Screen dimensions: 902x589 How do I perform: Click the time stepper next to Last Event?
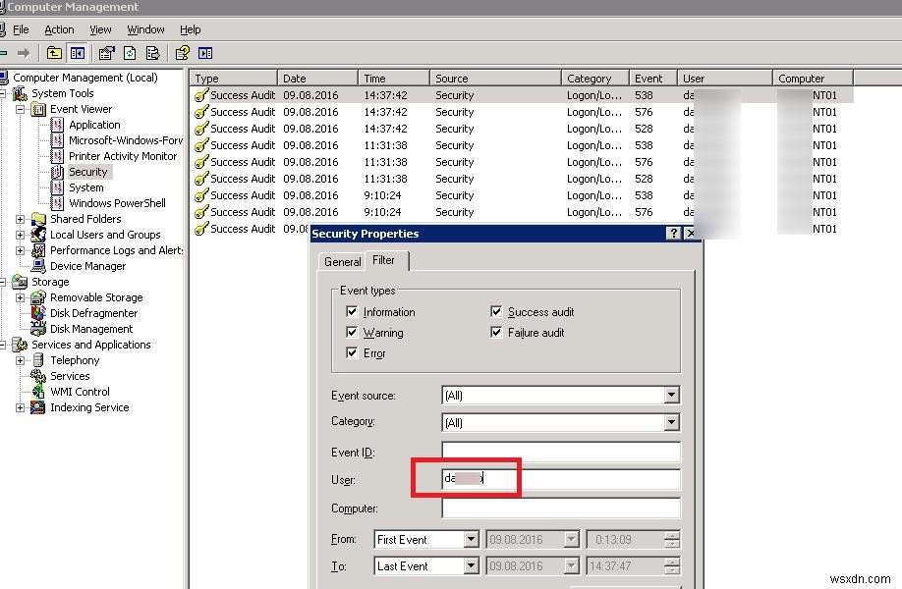tap(670, 566)
